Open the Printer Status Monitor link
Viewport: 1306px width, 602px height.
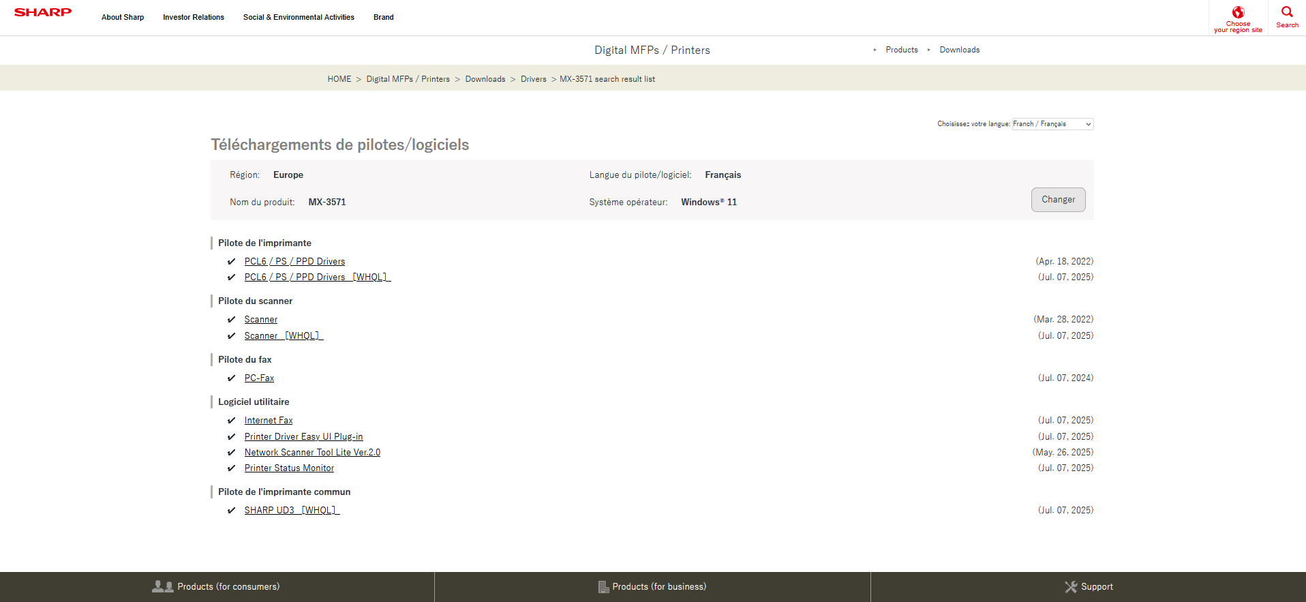(289, 468)
